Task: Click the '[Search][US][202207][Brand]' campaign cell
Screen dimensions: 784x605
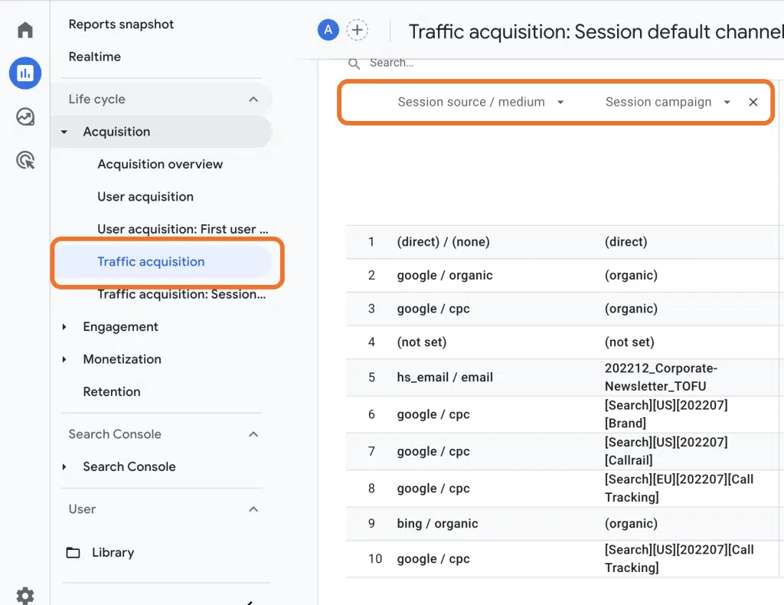Action: coord(666,414)
